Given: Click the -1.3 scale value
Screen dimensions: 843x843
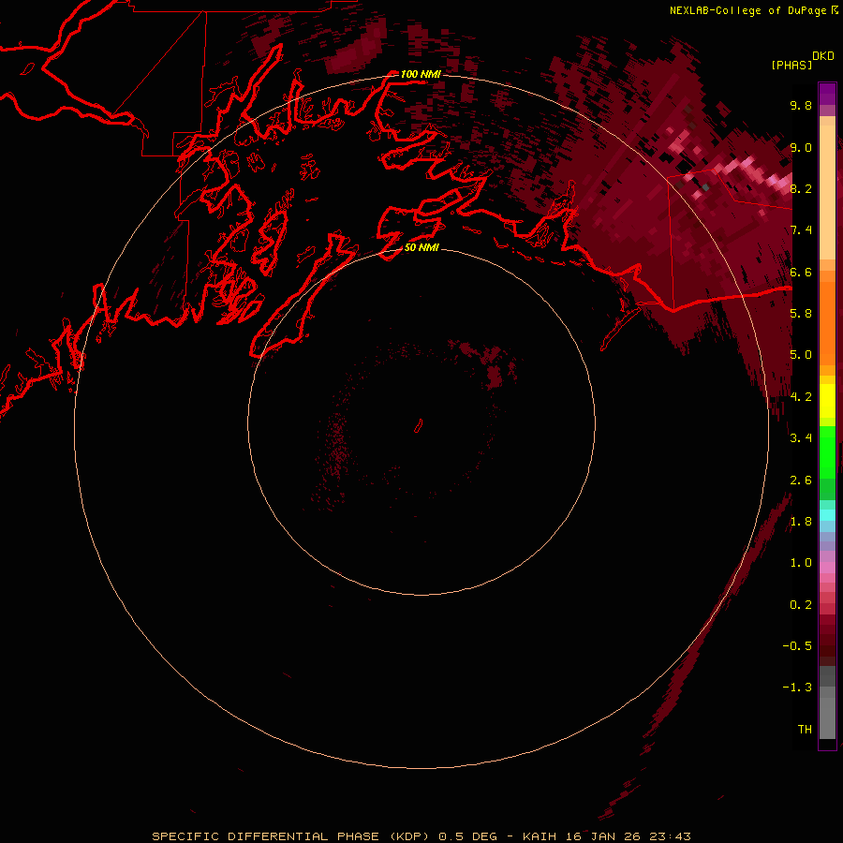Looking at the screenshot, I should click(797, 688).
